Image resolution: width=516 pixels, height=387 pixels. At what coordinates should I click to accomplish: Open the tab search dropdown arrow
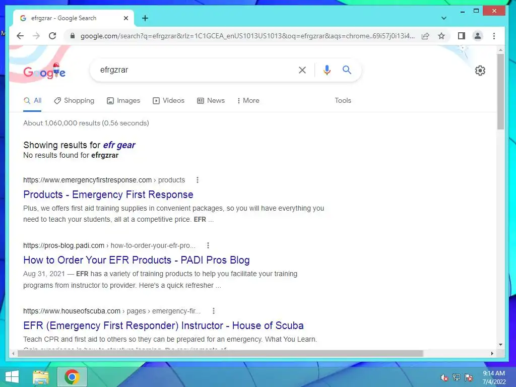(x=443, y=18)
